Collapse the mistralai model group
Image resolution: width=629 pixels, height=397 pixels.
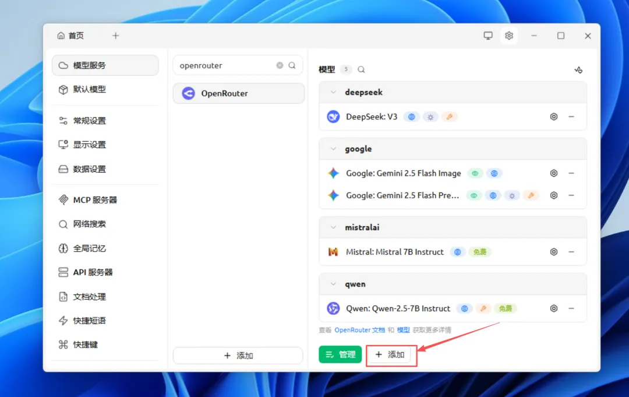point(333,227)
